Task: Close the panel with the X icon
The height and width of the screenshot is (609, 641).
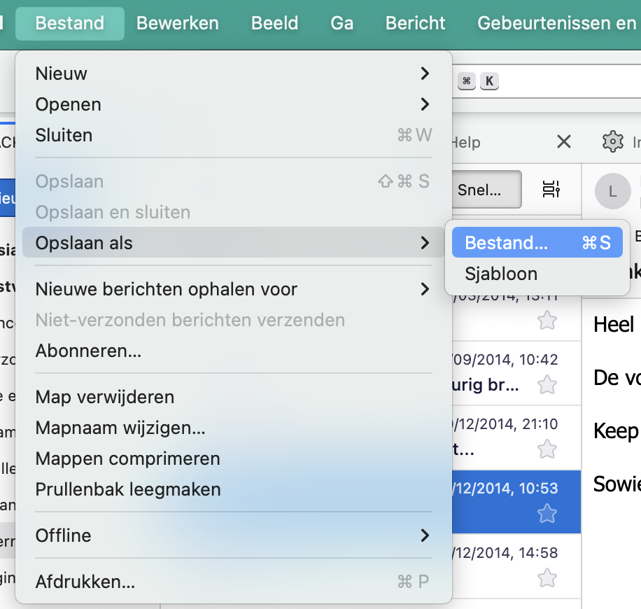Action: pos(563,142)
